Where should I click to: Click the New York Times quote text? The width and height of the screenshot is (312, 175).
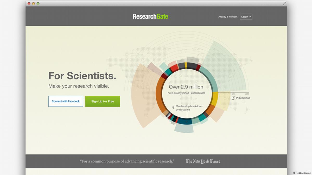127,161
